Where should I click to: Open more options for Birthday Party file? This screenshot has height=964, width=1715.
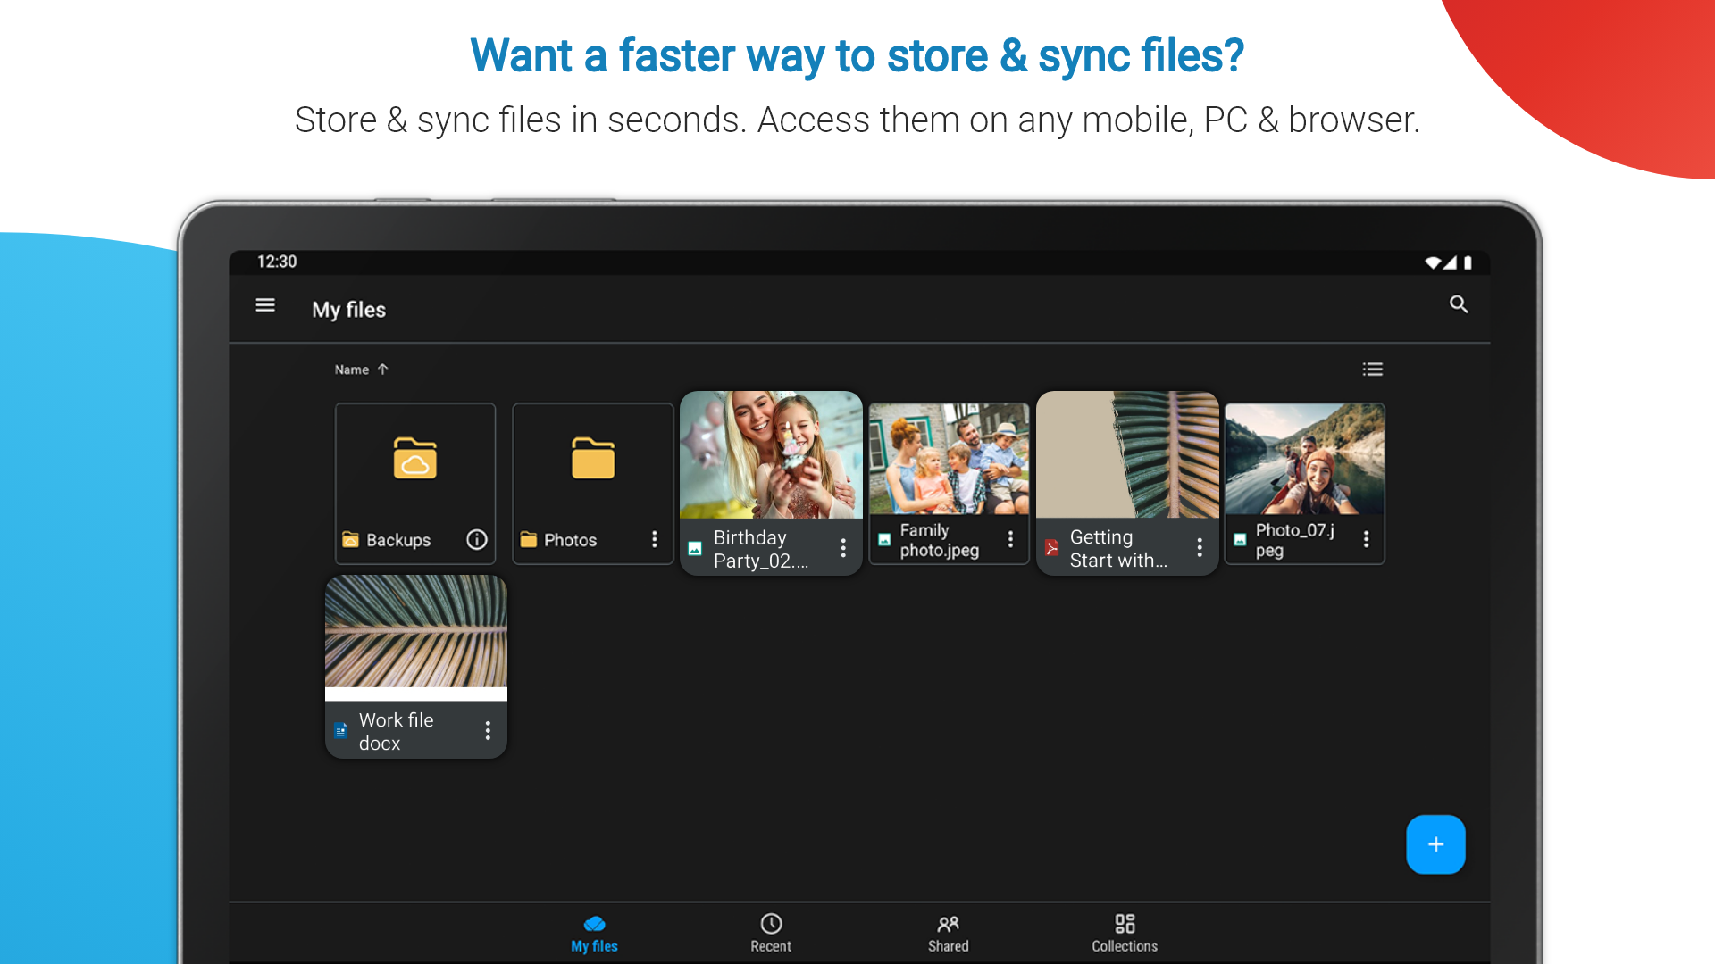click(843, 548)
